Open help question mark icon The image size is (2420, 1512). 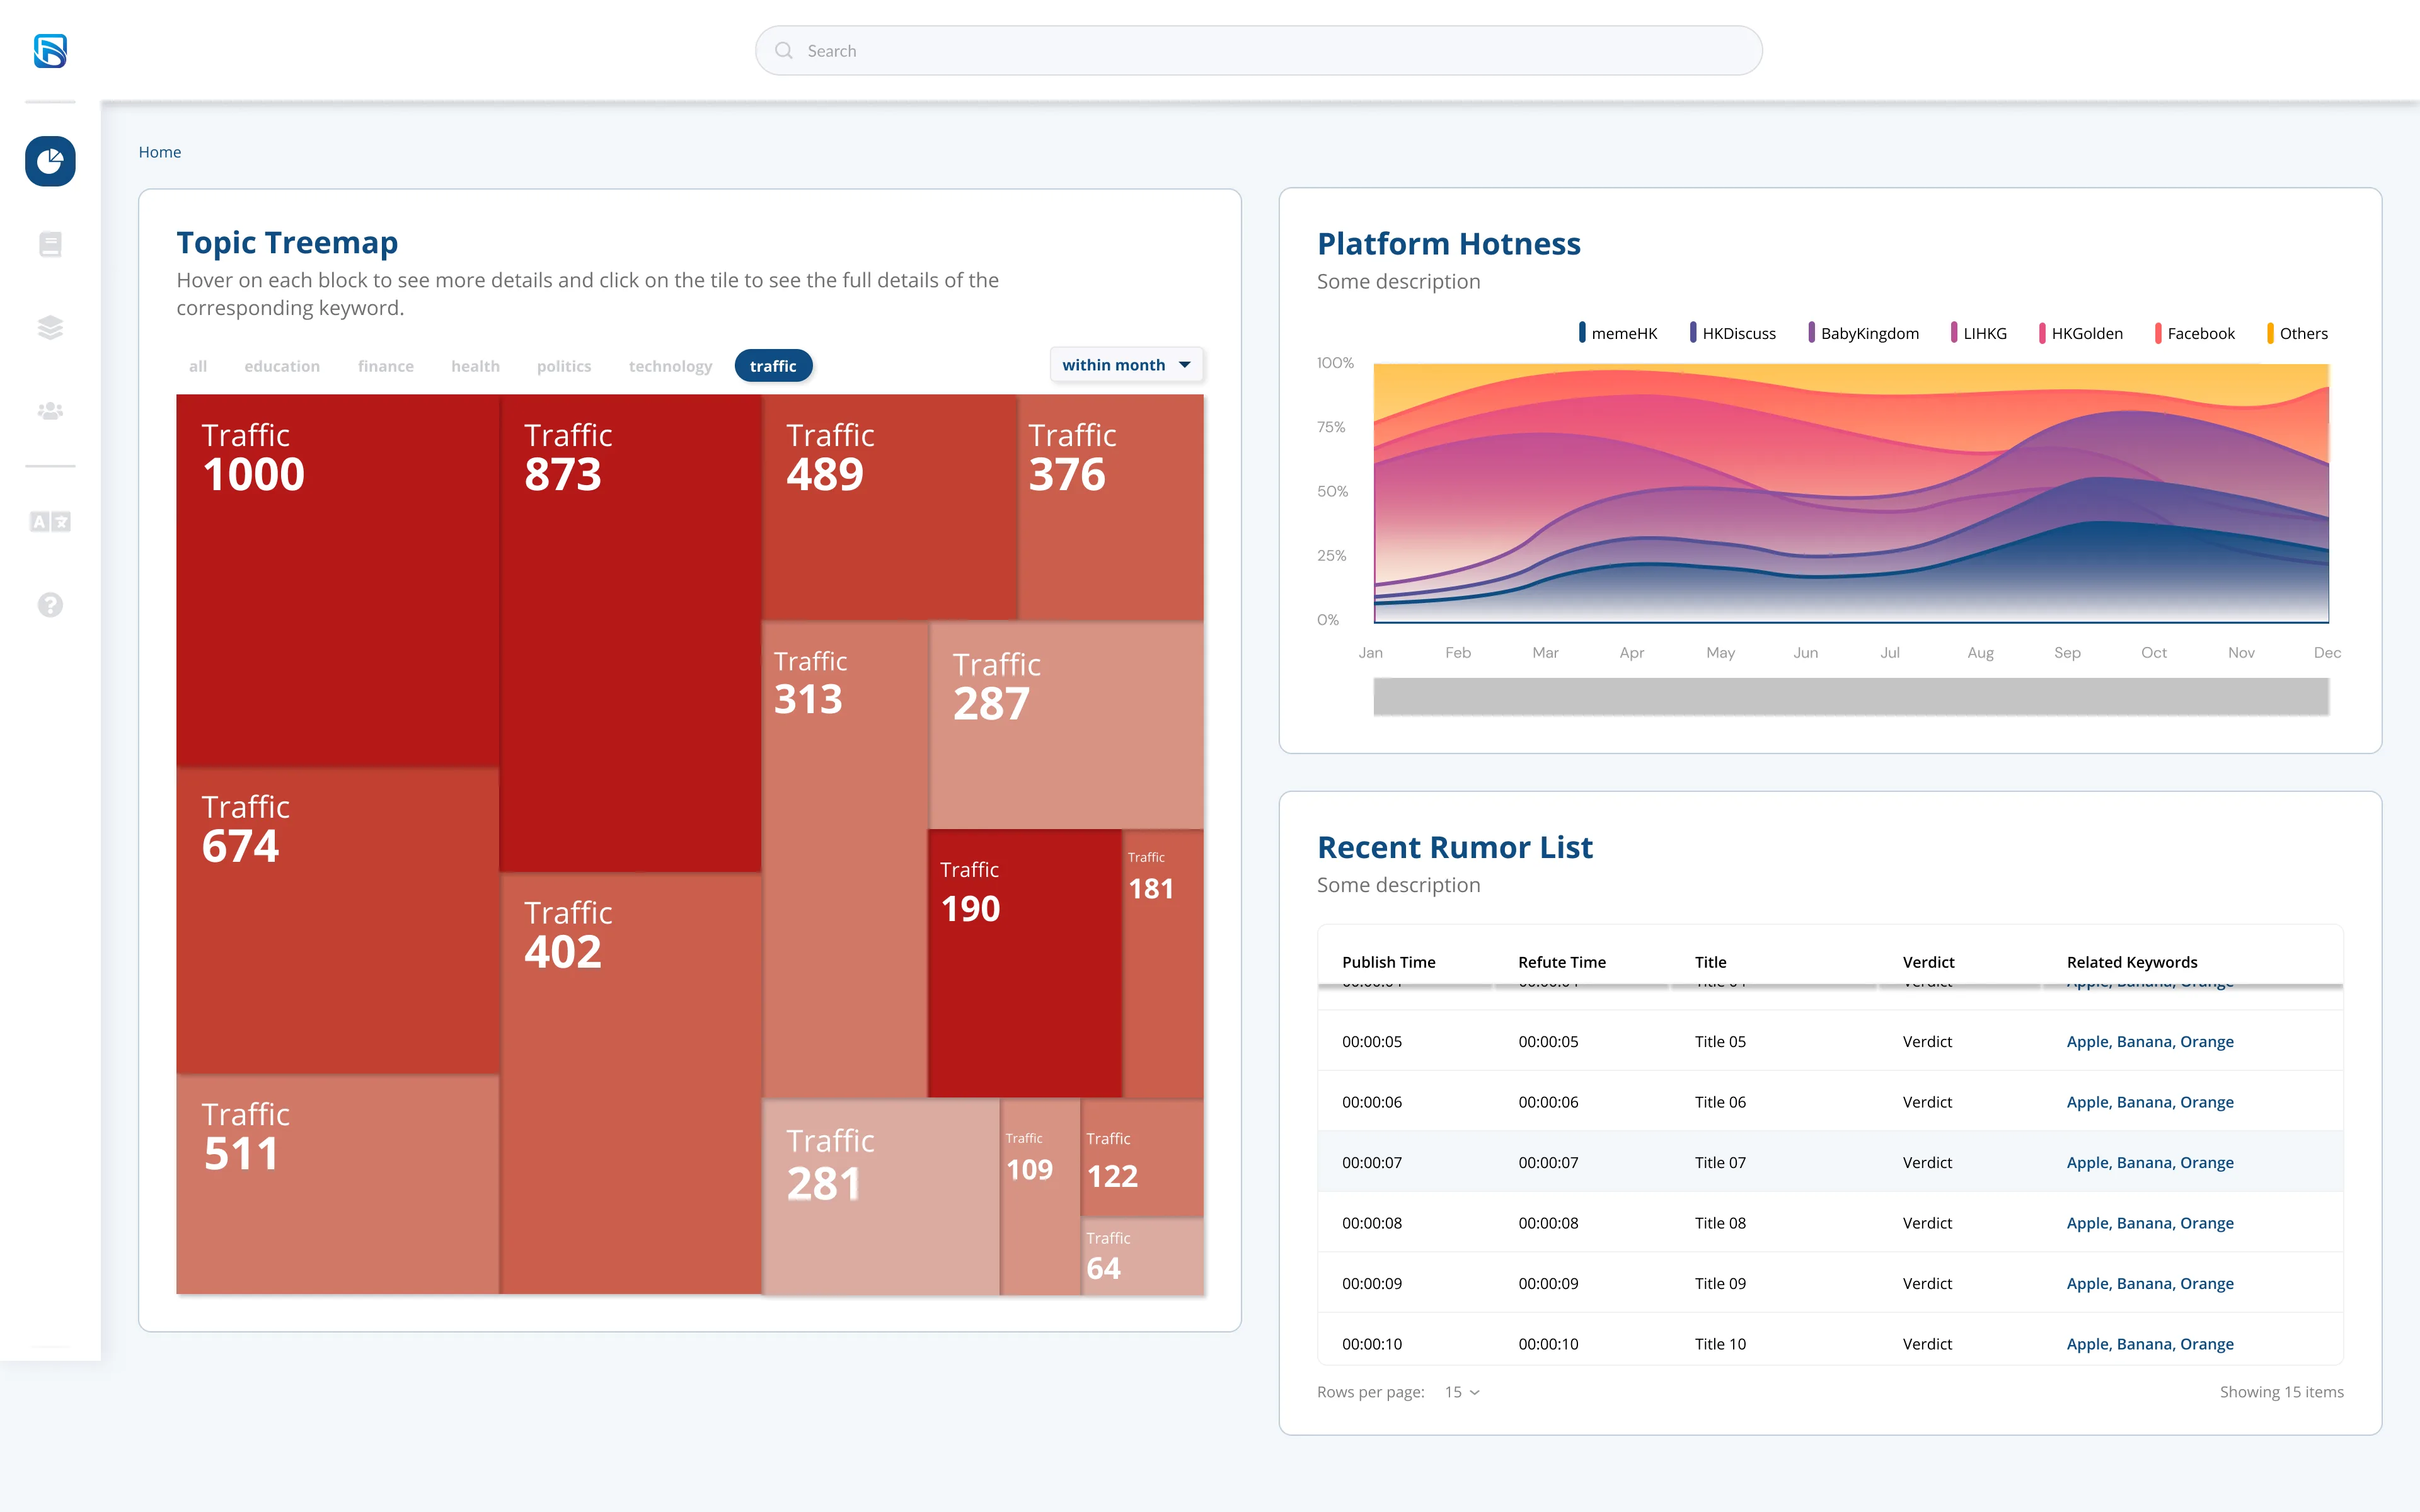[x=50, y=605]
